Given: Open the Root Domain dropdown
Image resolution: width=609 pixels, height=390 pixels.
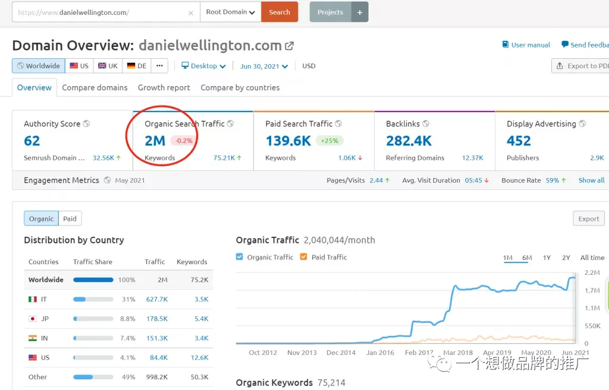Looking at the screenshot, I should [230, 12].
